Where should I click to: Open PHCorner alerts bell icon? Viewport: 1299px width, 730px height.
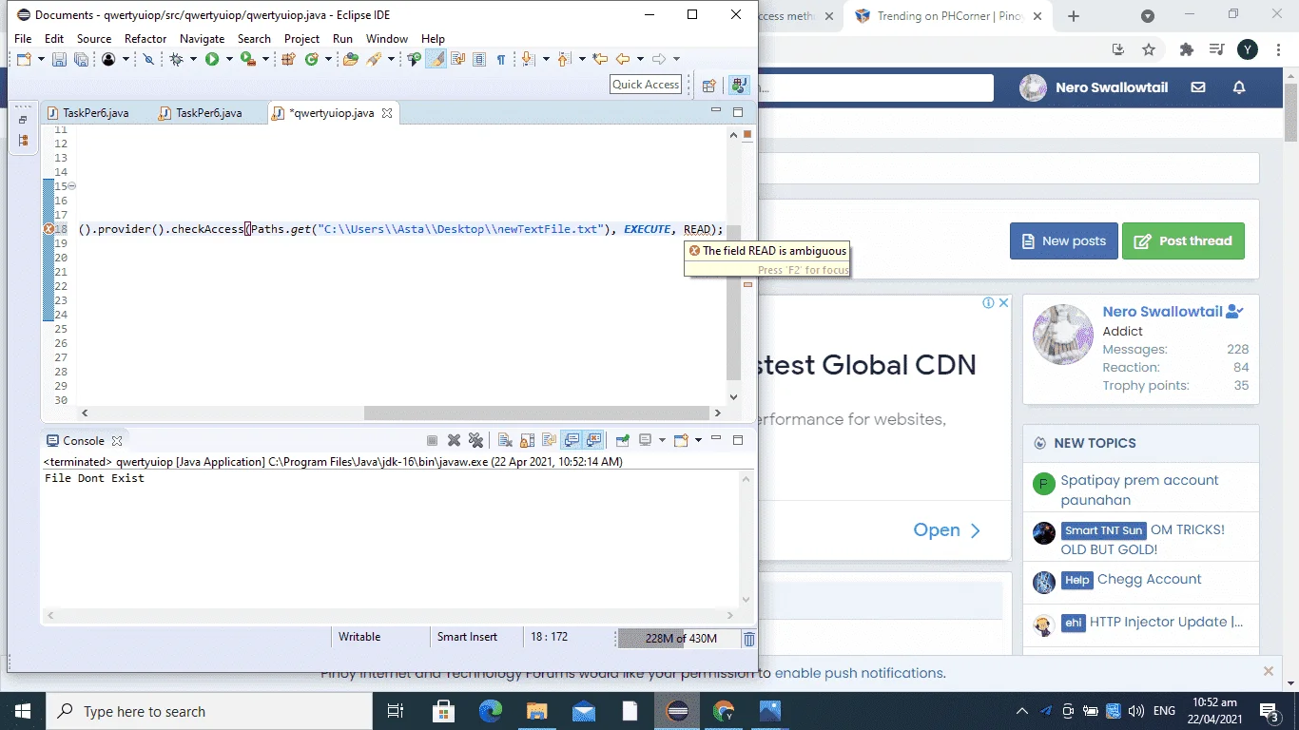(x=1239, y=87)
